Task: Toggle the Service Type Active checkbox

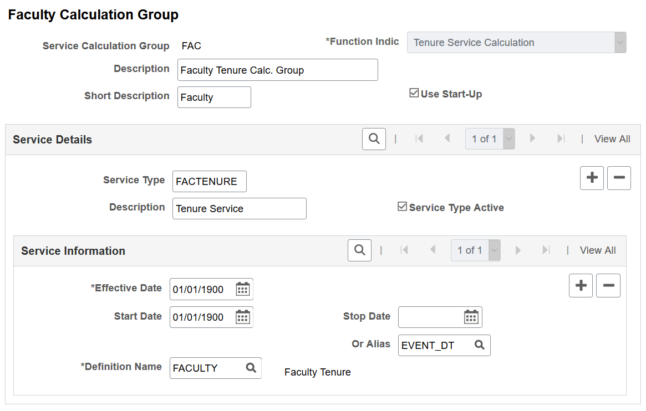Action: click(x=401, y=207)
